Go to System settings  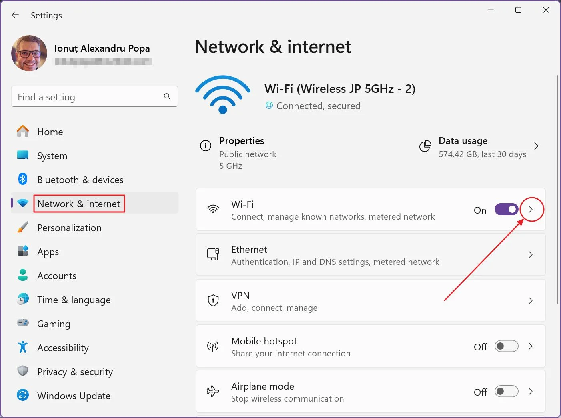[94, 156]
